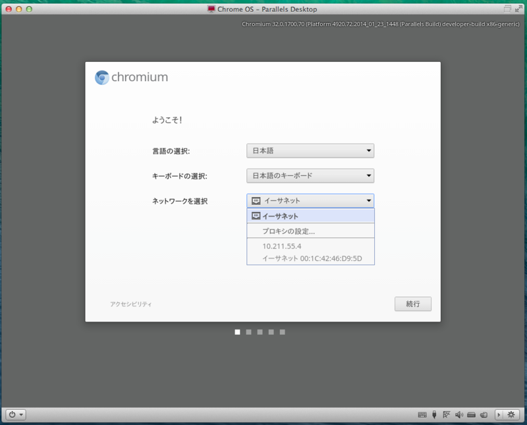
Task: Open the アクセシビリティ accessibility link
Action: tap(130, 304)
